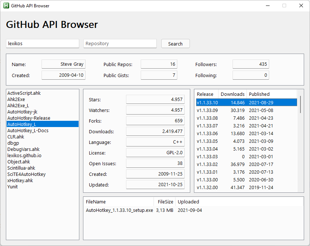This screenshot has width=310, height=246.
Task: Click the FileName column header
Action: tap(119, 202)
